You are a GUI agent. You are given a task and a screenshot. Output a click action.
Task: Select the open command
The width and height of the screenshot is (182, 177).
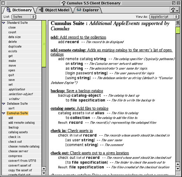[x=11, y=70]
